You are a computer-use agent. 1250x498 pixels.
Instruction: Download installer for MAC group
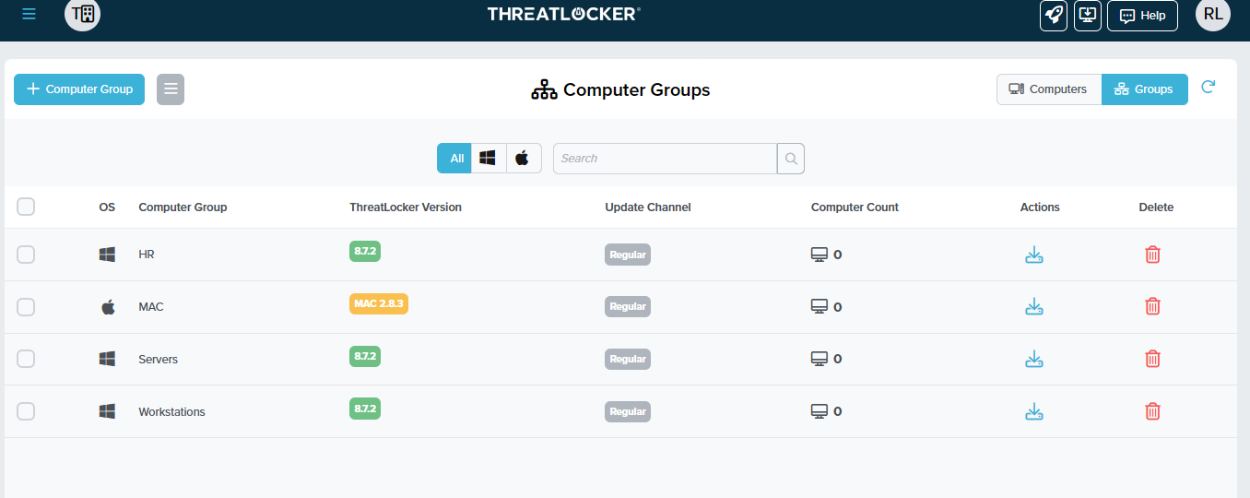click(1034, 306)
